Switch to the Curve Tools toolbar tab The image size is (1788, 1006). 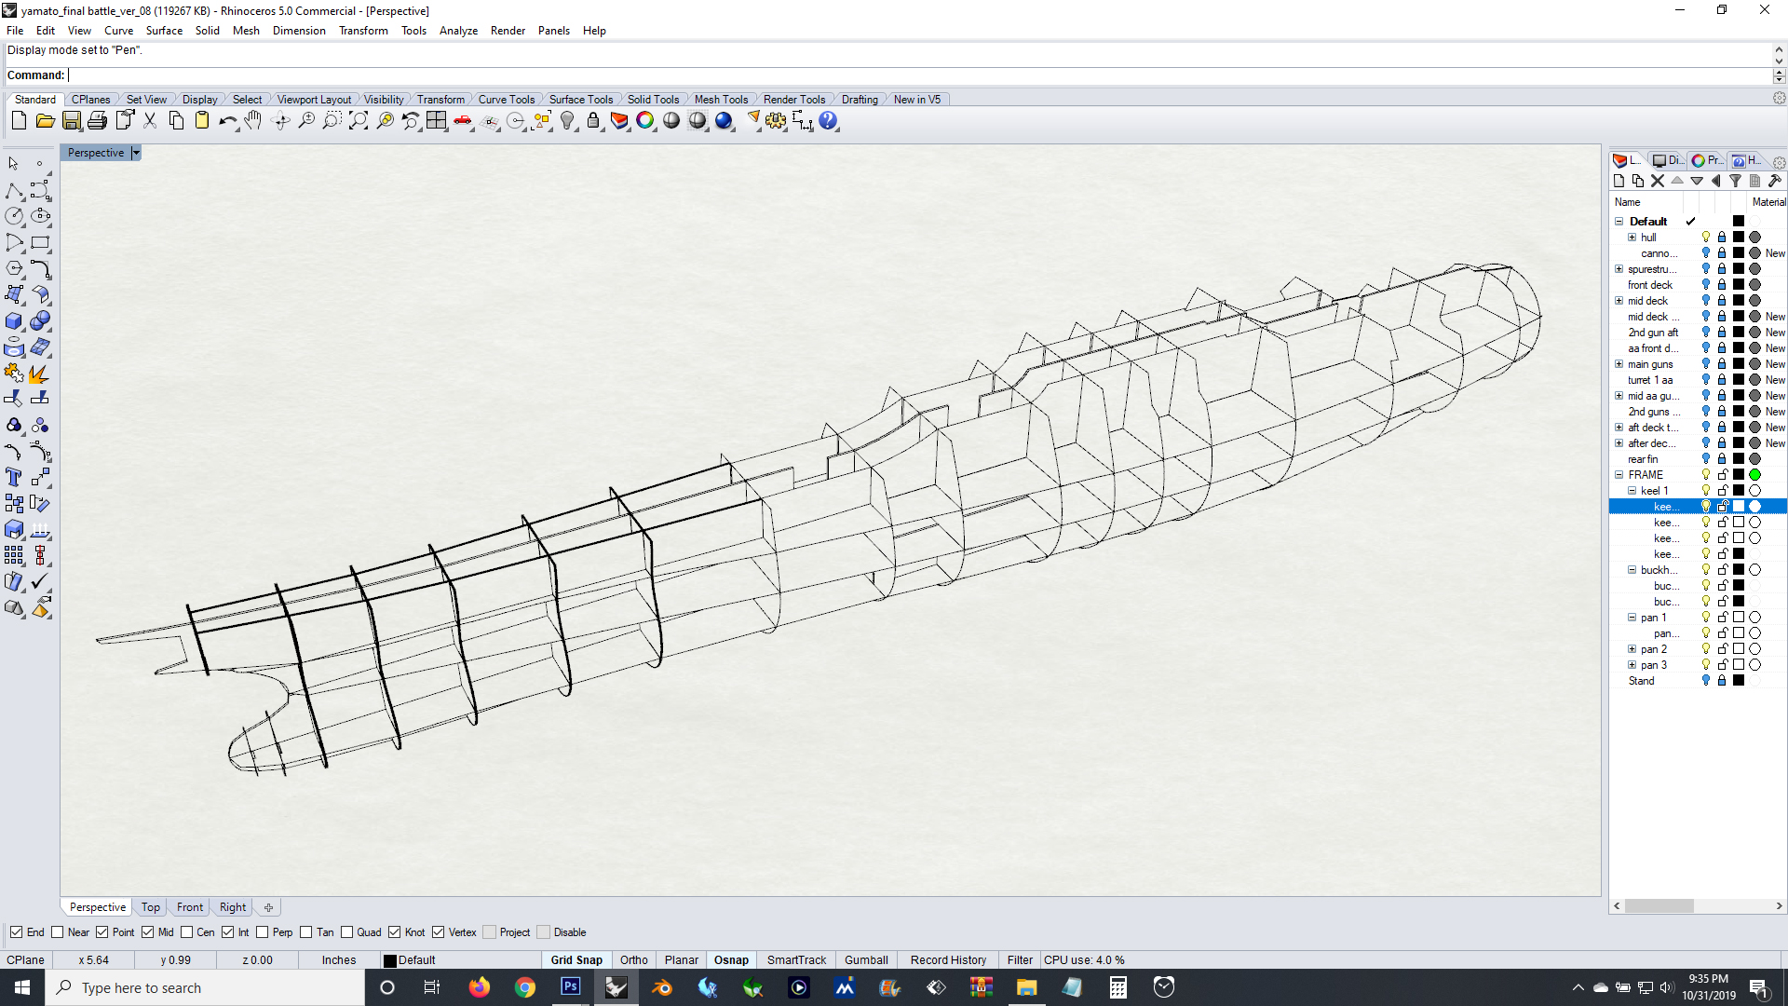(x=506, y=100)
